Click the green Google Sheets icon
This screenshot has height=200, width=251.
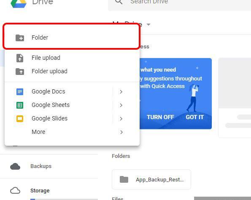[20, 105]
